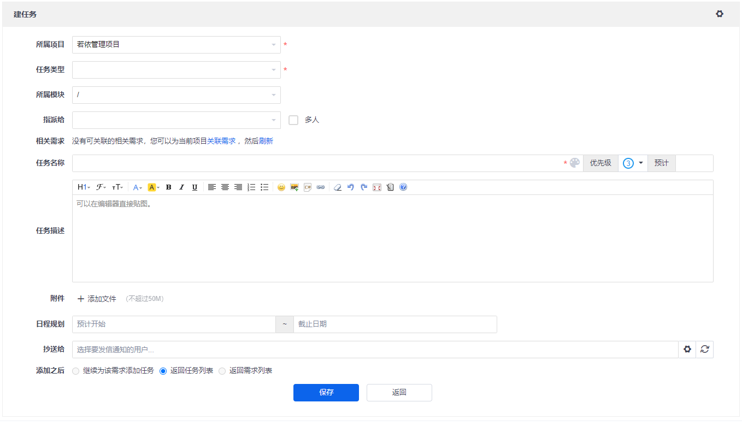Toggle fullscreen mode for the editor
Viewport: 742px width, 426px height.
tap(377, 187)
